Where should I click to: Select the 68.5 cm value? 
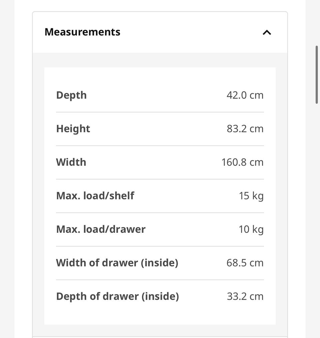point(245,263)
